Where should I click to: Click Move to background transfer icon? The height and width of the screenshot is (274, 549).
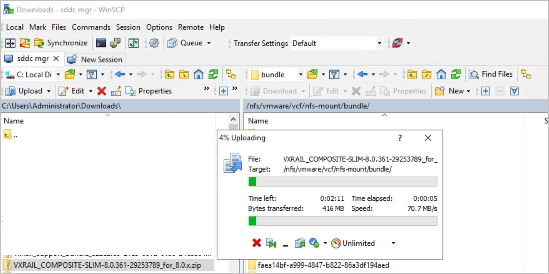pyautogui.click(x=271, y=243)
